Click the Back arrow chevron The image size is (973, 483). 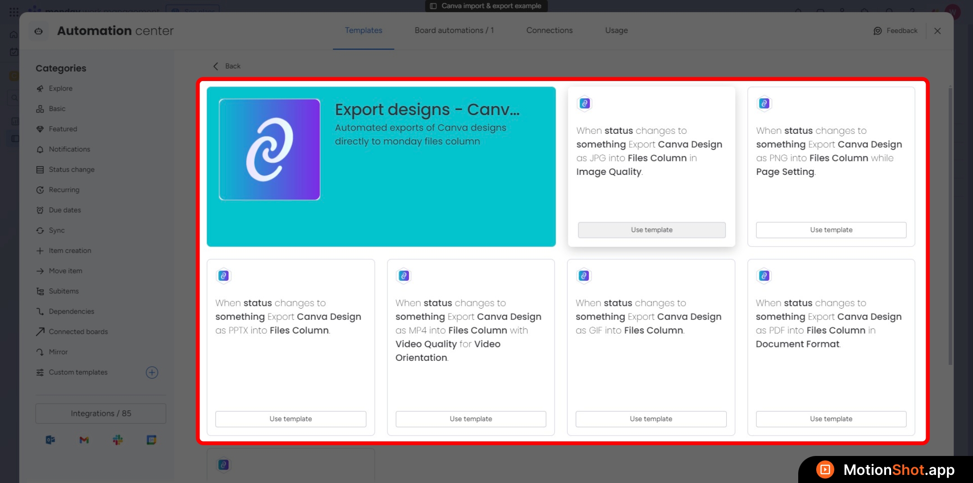pos(216,66)
